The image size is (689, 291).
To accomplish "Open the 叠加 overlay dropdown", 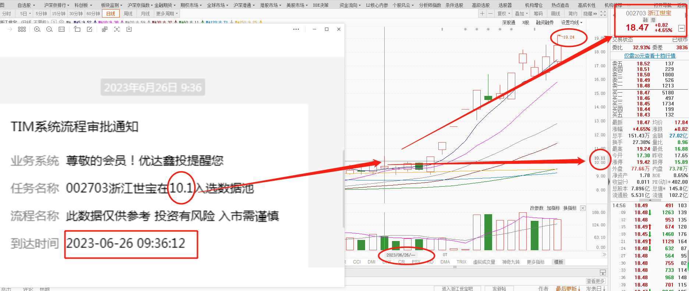I will [521, 14].
